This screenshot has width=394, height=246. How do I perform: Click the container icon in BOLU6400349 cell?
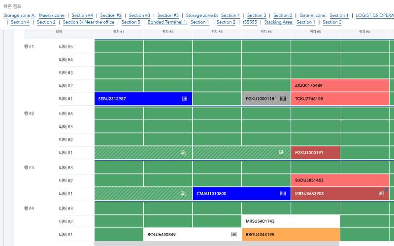[x=233, y=235]
